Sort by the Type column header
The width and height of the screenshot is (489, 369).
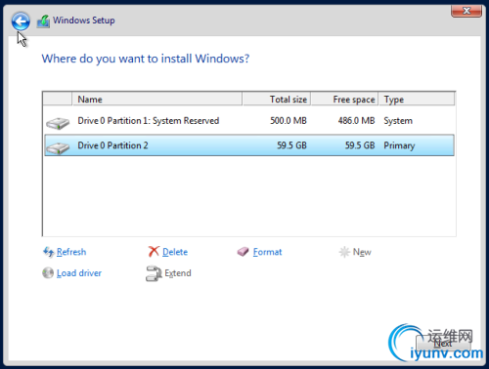(x=417, y=99)
